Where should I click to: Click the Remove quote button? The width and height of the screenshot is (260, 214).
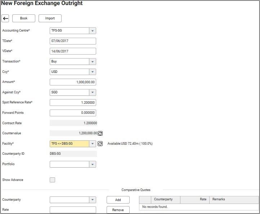[x=118, y=210]
